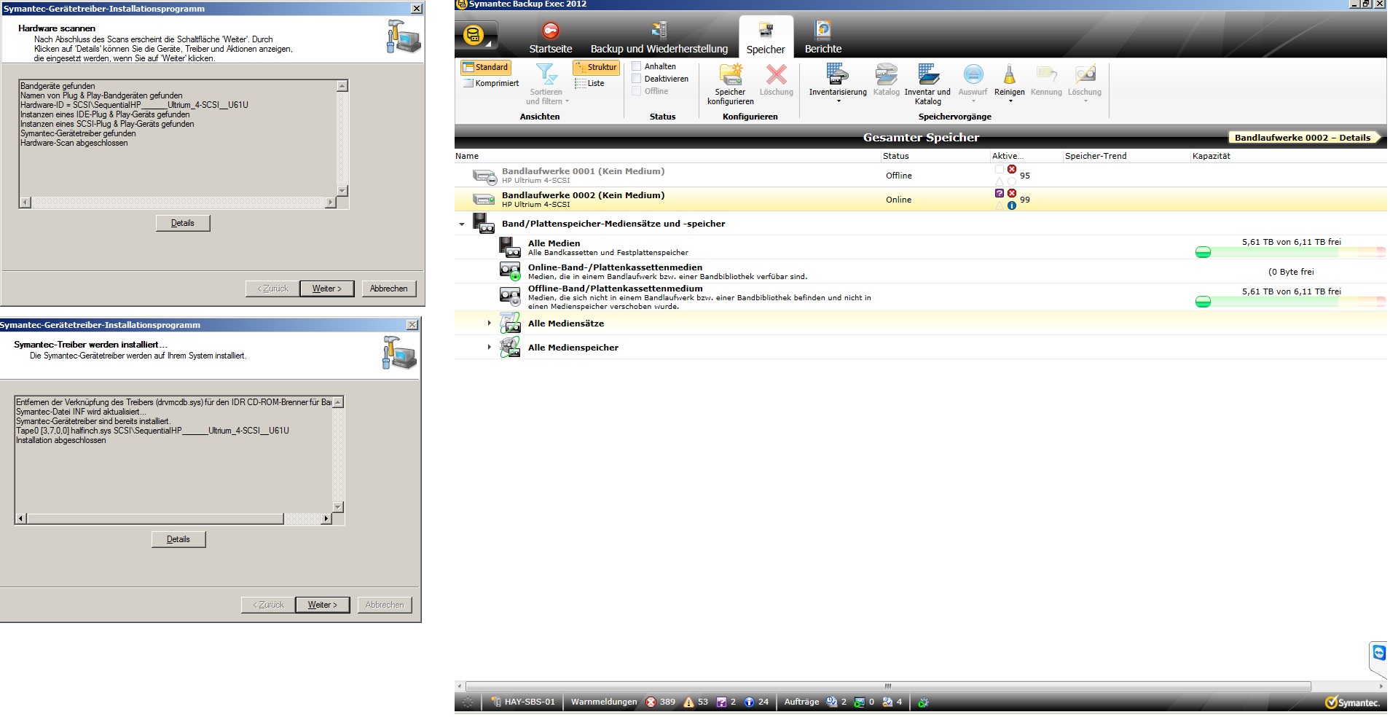Click Weiter in Treiber werden installiert dialog
Viewport: 1390px width, 717px height.
click(x=322, y=605)
